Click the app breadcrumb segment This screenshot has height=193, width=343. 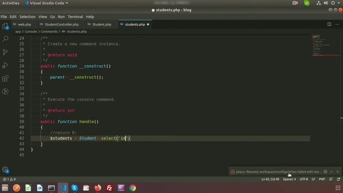(18, 32)
